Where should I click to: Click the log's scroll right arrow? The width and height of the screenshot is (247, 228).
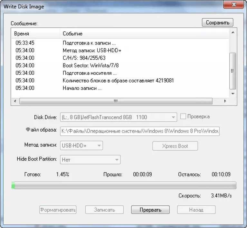click(225, 101)
